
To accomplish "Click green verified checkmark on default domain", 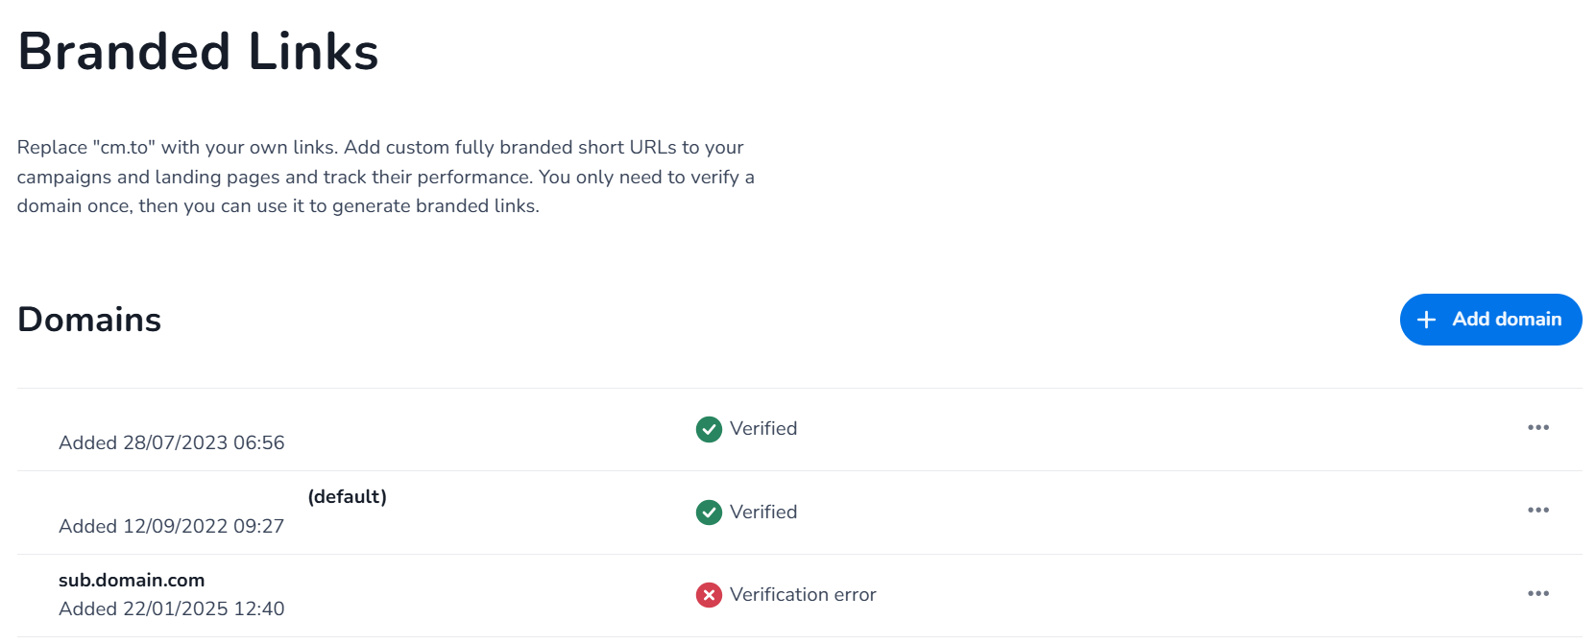I will 709,513.
